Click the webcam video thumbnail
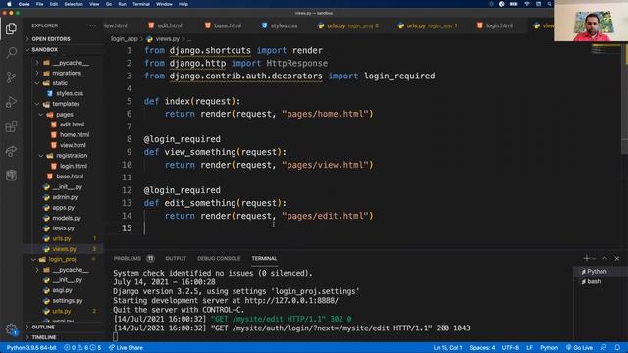 click(x=591, y=21)
